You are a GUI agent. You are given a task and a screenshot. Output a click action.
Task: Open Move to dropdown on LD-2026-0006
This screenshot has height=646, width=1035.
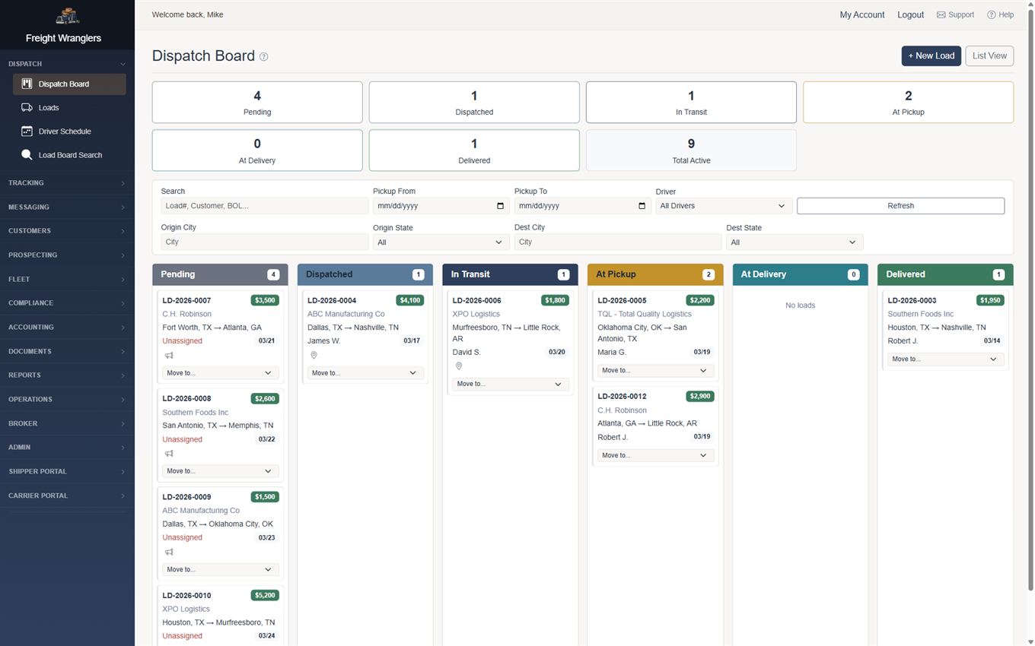(511, 384)
